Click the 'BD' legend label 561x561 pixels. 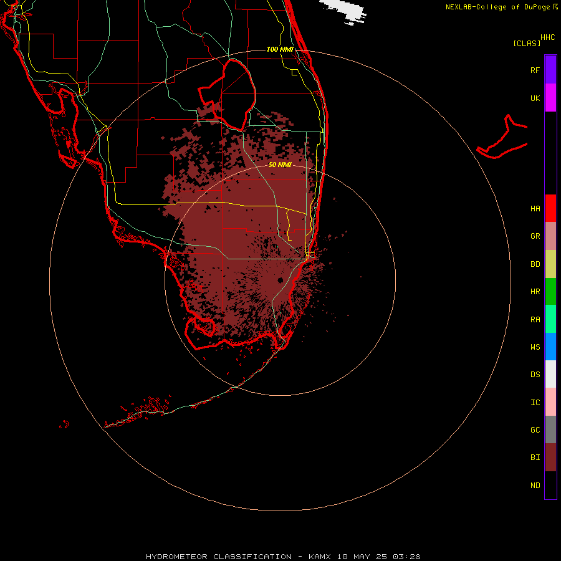point(535,264)
